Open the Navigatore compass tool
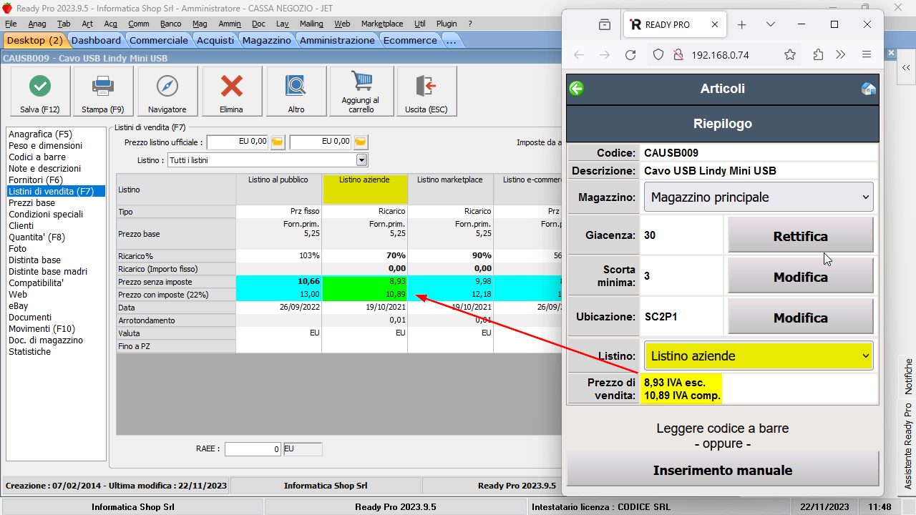 [x=167, y=92]
